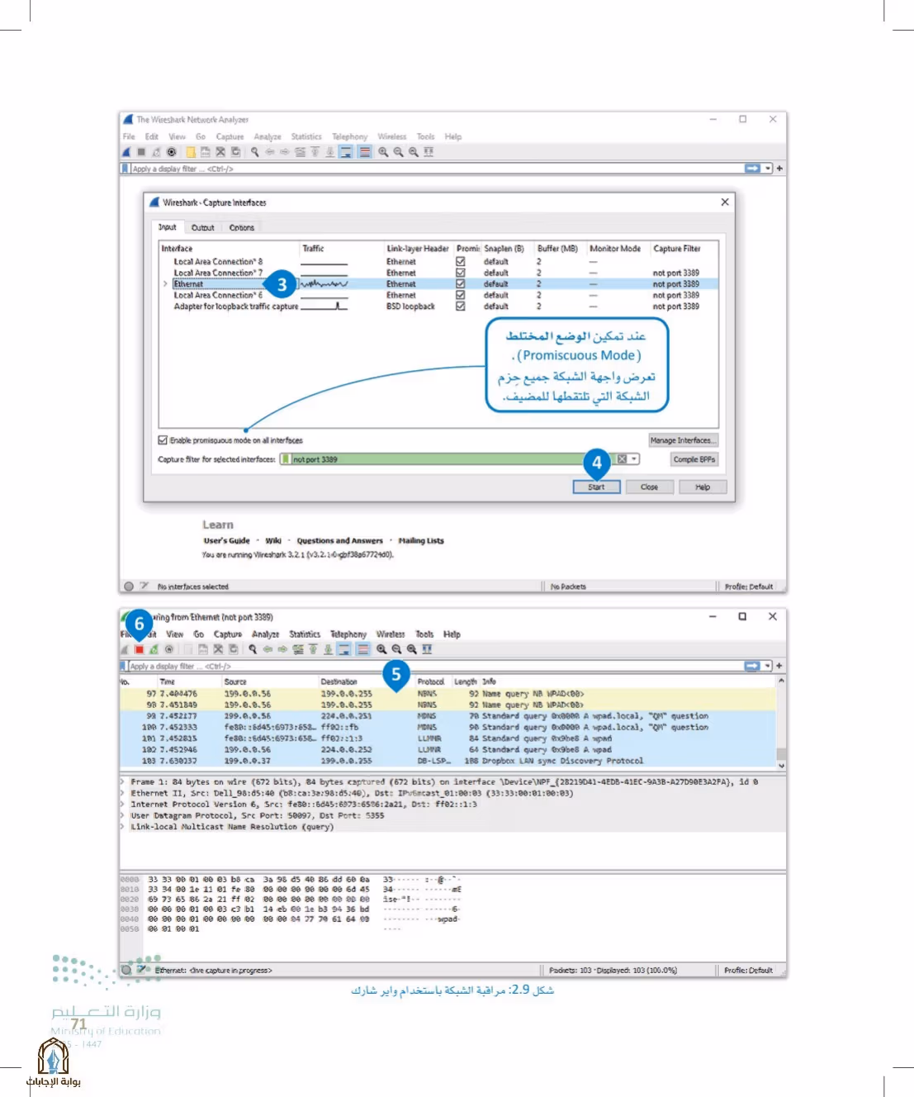Click Colorize packet list icon in Network Analyzer toolbar
The height and width of the screenshot is (1097, 914).
click(365, 152)
